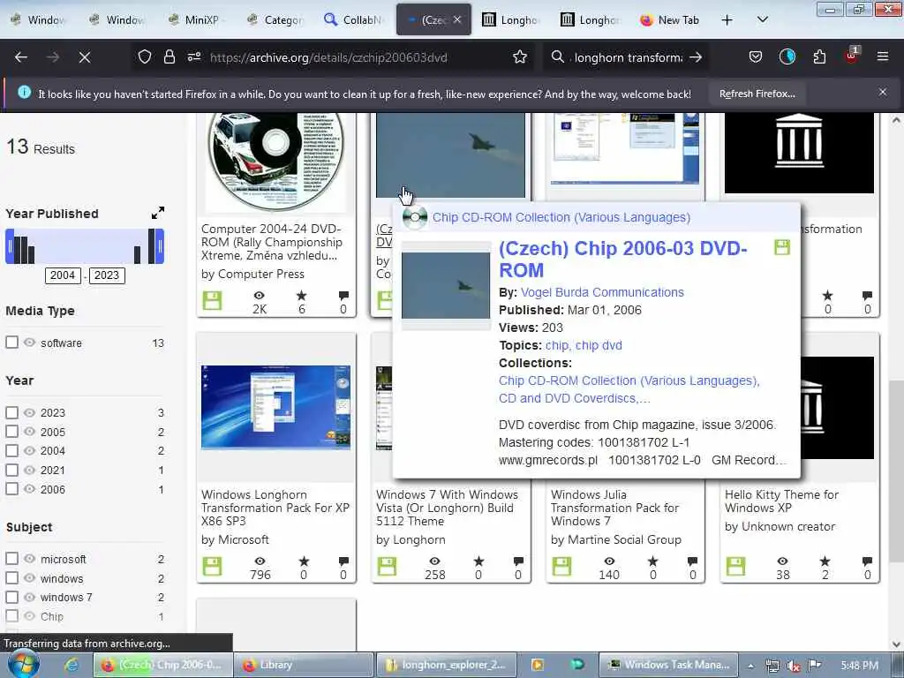Screen dimensions: 904x678
Task: Launch Internet Explorer from taskbar
Action: 72,665
